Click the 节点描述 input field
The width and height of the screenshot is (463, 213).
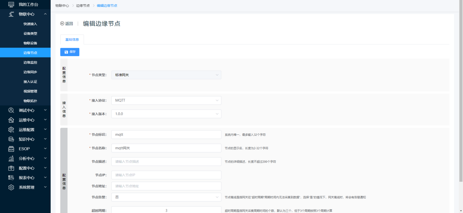click(x=166, y=161)
